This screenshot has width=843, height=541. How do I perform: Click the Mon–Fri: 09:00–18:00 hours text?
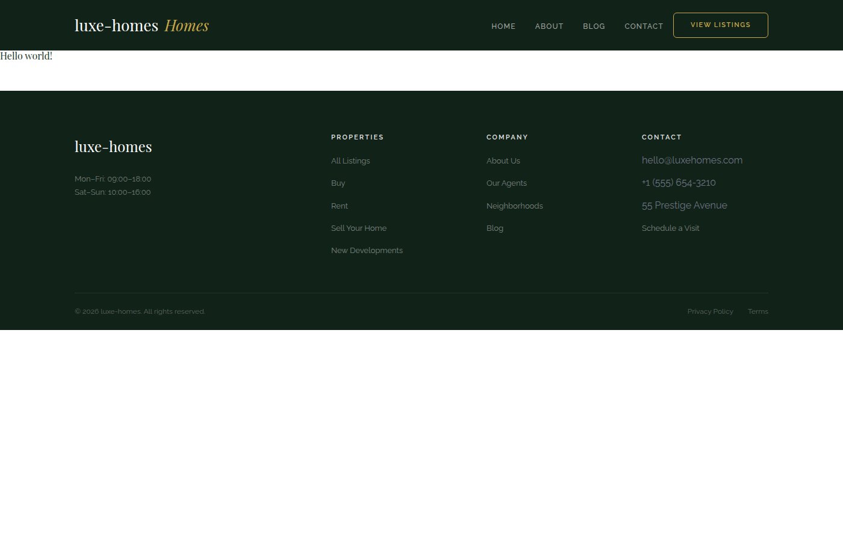[x=113, y=179]
